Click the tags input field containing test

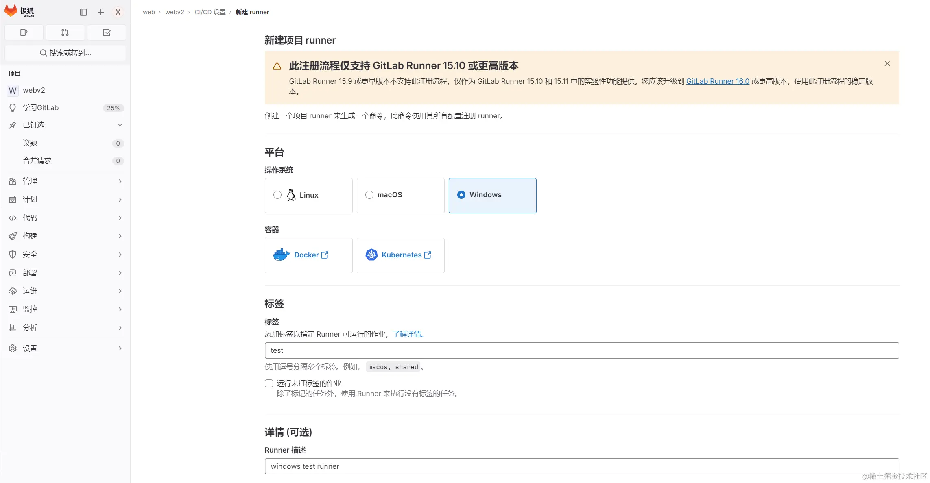[x=582, y=350]
